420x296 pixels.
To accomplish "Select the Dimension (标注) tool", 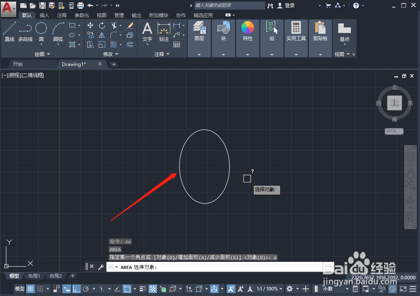I will pyautogui.click(x=164, y=32).
